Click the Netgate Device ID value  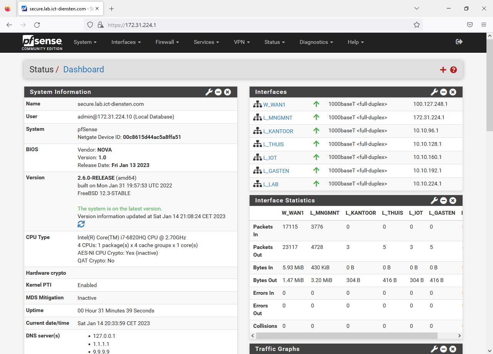(x=152, y=137)
